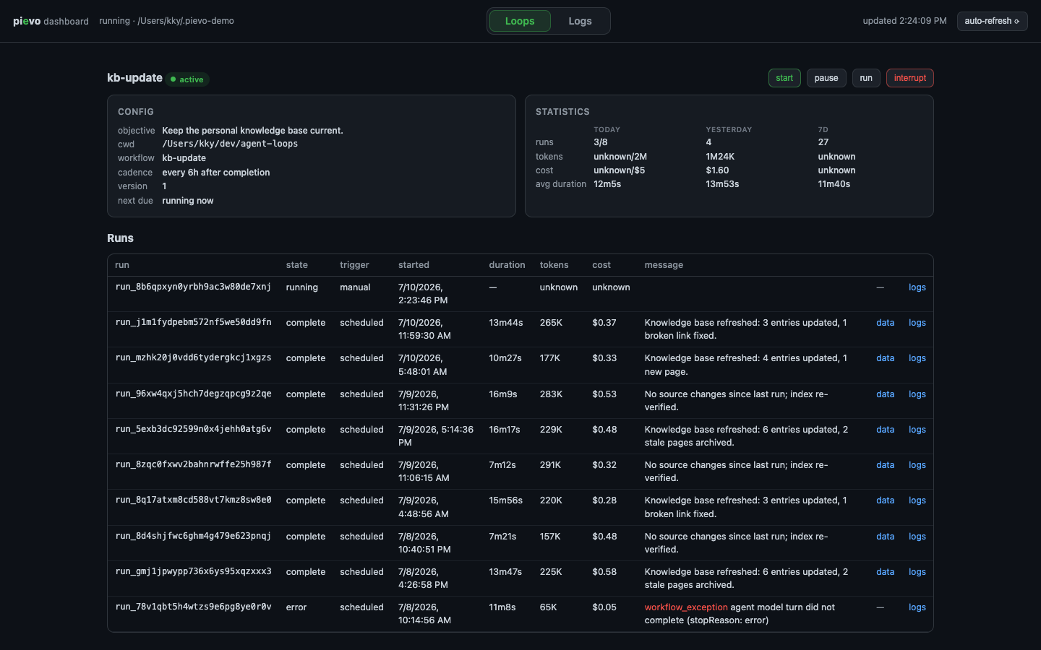Image resolution: width=1041 pixels, height=650 pixels.
Task: Click the active status badge
Action: [x=187, y=79]
